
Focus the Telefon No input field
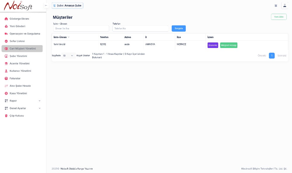pyautogui.click(x=140, y=29)
